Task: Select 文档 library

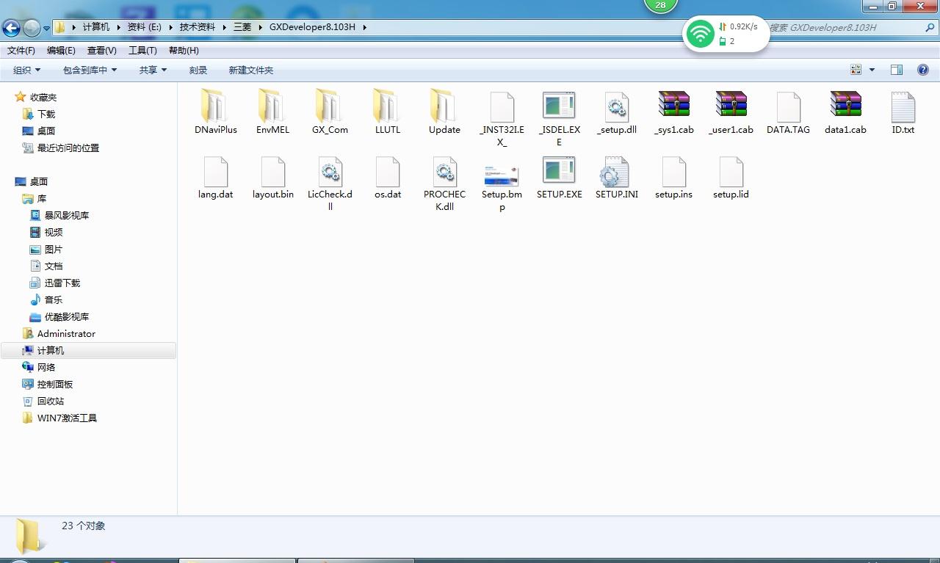Action: 54,266
